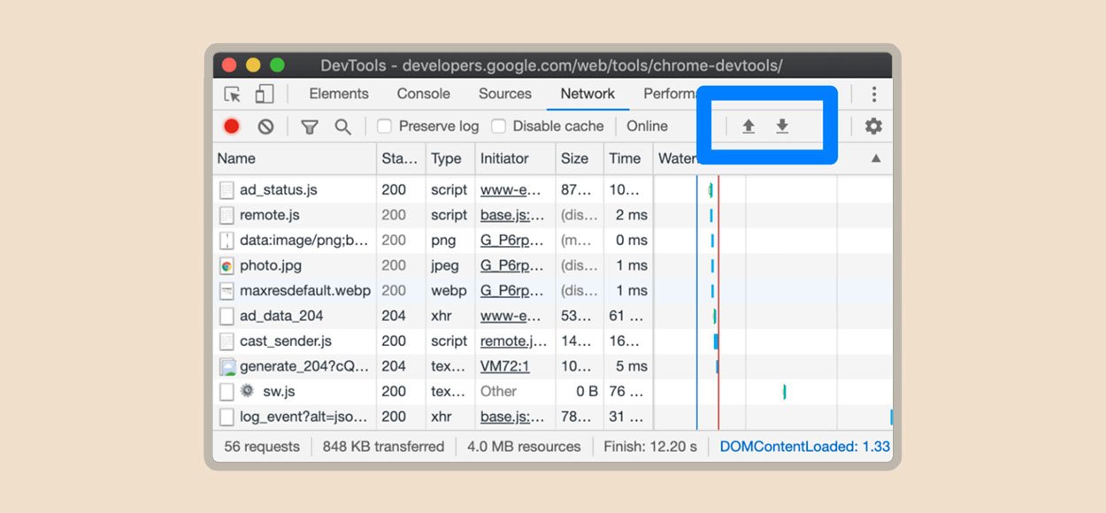Click the 0 B size cell for sw.js
This screenshot has width=1106, height=513.
click(x=588, y=391)
